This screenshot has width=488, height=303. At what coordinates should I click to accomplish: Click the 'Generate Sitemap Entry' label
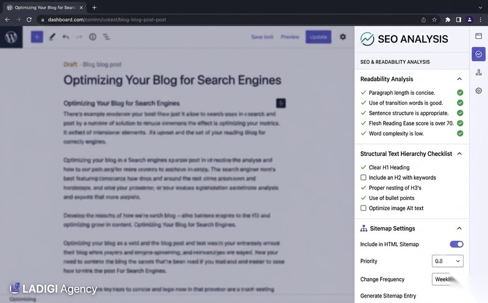(x=388, y=296)
